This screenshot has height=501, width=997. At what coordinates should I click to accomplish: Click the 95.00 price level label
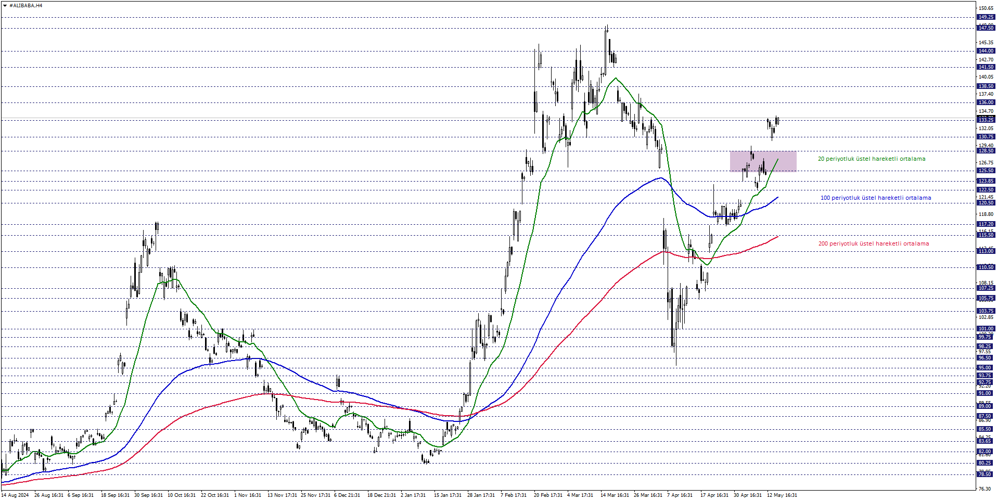(x=986, y=368)
